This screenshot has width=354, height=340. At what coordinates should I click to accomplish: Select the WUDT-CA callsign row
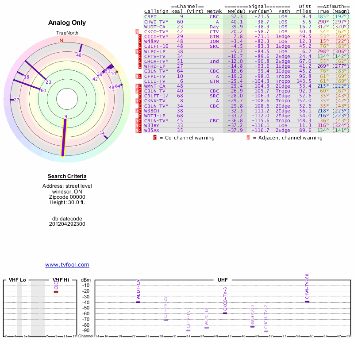point(155,27)
